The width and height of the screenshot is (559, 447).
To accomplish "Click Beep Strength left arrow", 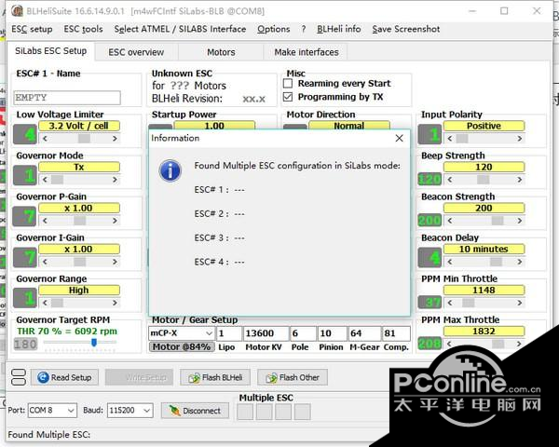I will click(x=450, y=180).
